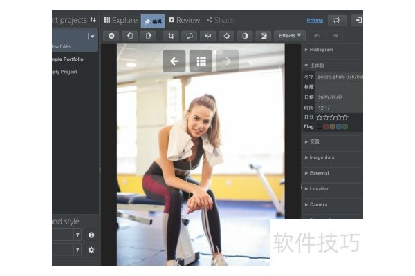Select the Empty Project entry
This screenshot has height=276, width=415.
pos(65,72)
